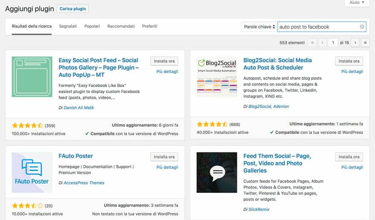This screenshot has width=375, height=220.
Task: Click the star rating with 359 reviews
Action: 27,125
